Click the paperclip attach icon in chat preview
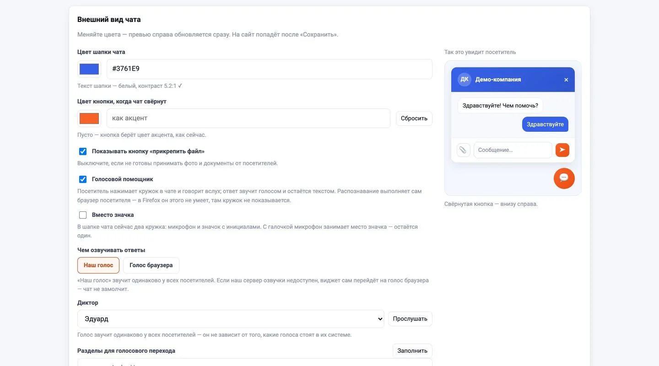 463,150
